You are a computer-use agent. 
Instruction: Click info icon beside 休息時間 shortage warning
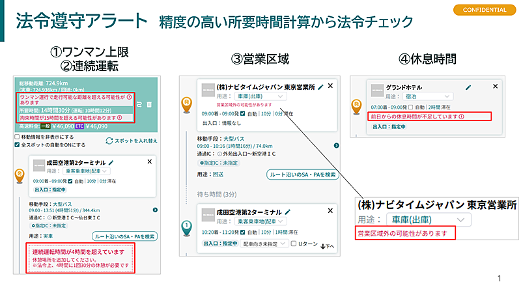[x=461, y=117]
